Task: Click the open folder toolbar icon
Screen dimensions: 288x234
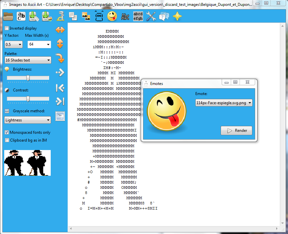Action: point(8,16)
